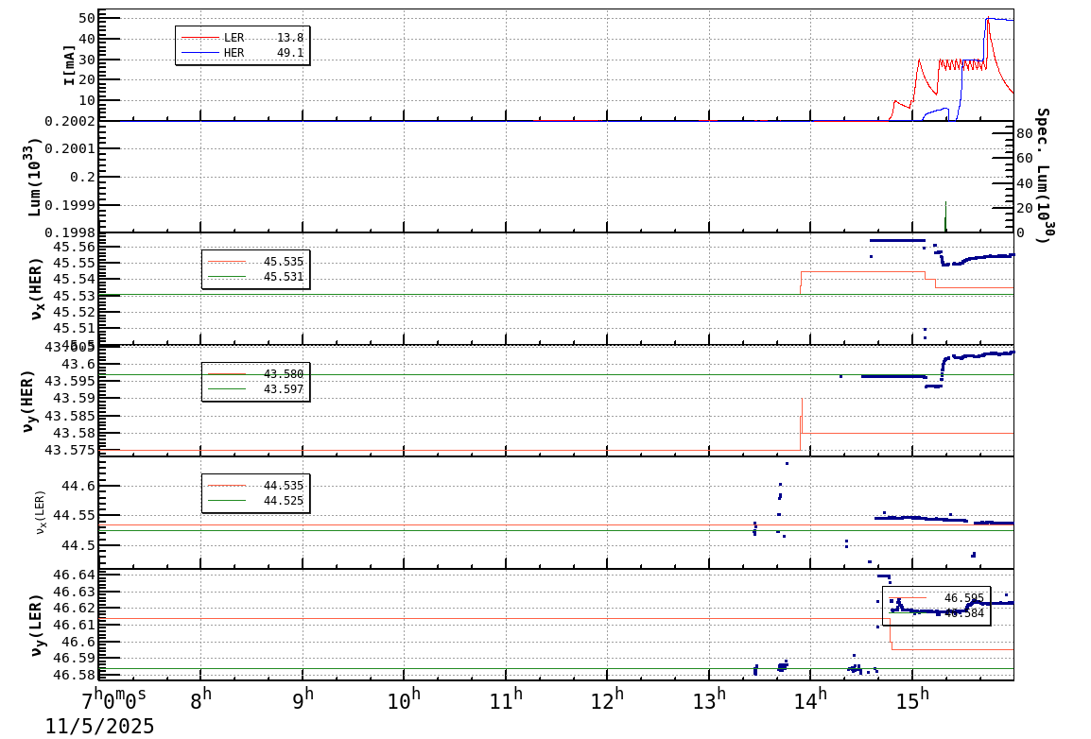Viewport: 1091px width, 739px height.
Task: Click the green luminosity spike near 15h
Action: tap(945, 215)
